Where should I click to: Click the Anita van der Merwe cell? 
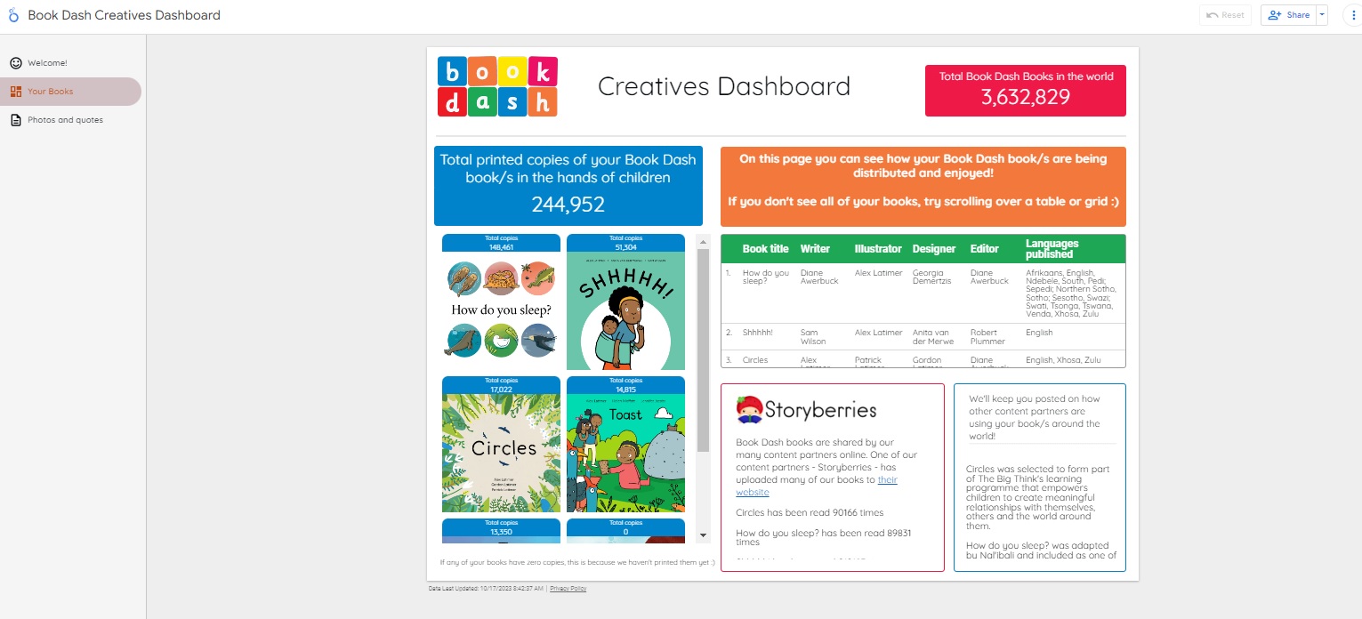(933, 337)
